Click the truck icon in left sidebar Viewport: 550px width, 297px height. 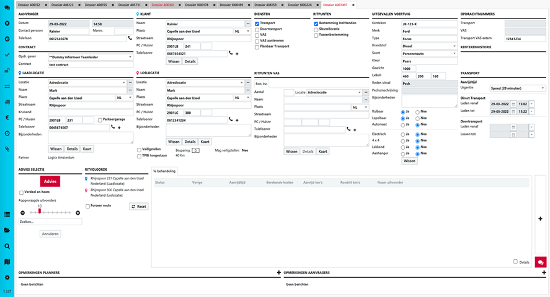pyautogui.click(x=7, y=102)
